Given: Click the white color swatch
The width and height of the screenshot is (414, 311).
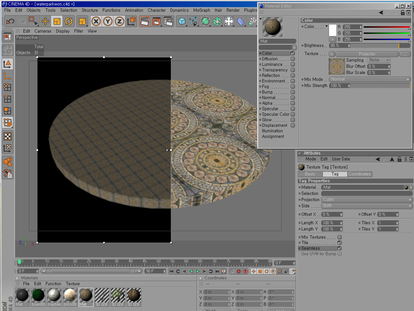Looking at the screenshot, I should (333, 30).
